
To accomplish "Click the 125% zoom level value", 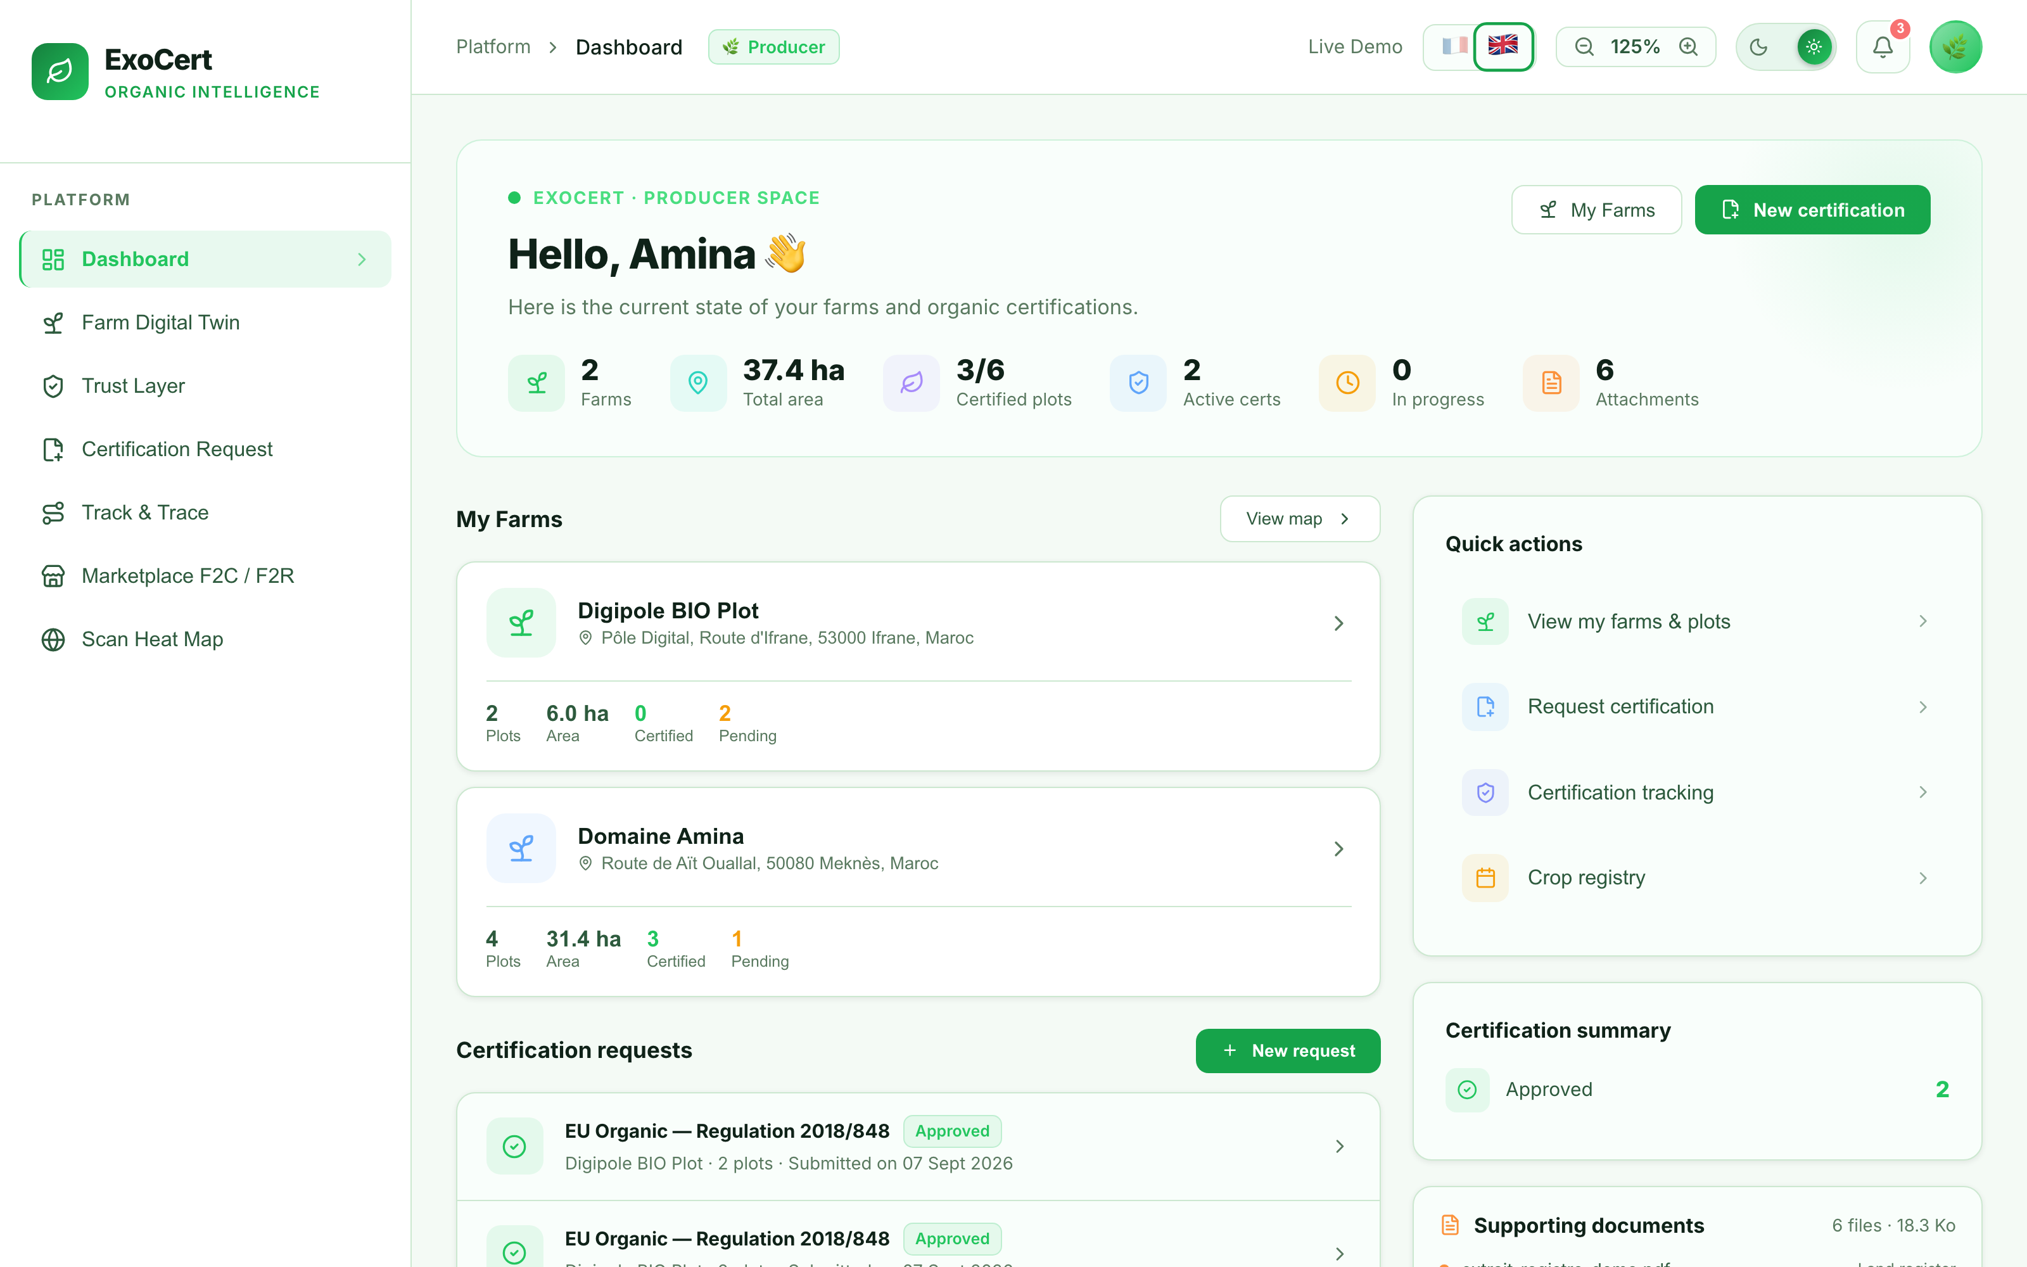I will click(x=1635, y=47).
